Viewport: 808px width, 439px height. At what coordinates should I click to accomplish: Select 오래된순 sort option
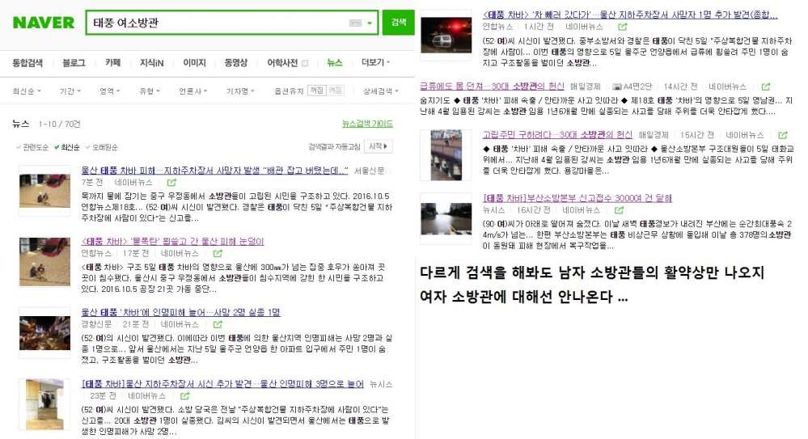pos(101,147)
